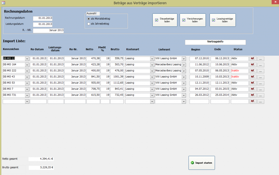This screenshot has height=175, width=279.
Task: Click Beginn date 04.07.2012 for DE-MO 7
Action: pos(199,89)
